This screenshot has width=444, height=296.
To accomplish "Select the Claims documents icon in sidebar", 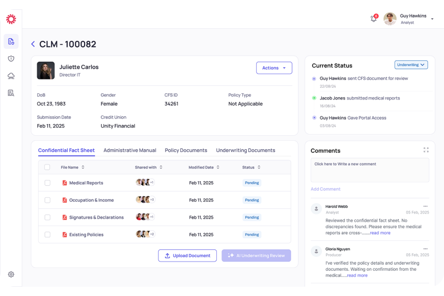I will pyautogui.click(x=11, y=41).
